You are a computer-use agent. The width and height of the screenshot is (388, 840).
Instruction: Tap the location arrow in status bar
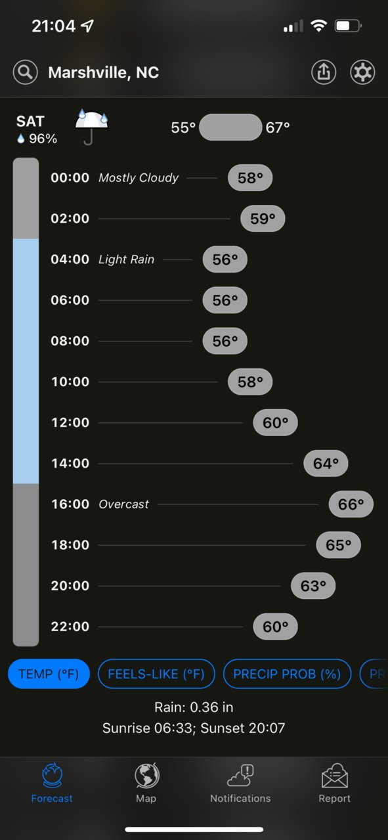point(87,26)
